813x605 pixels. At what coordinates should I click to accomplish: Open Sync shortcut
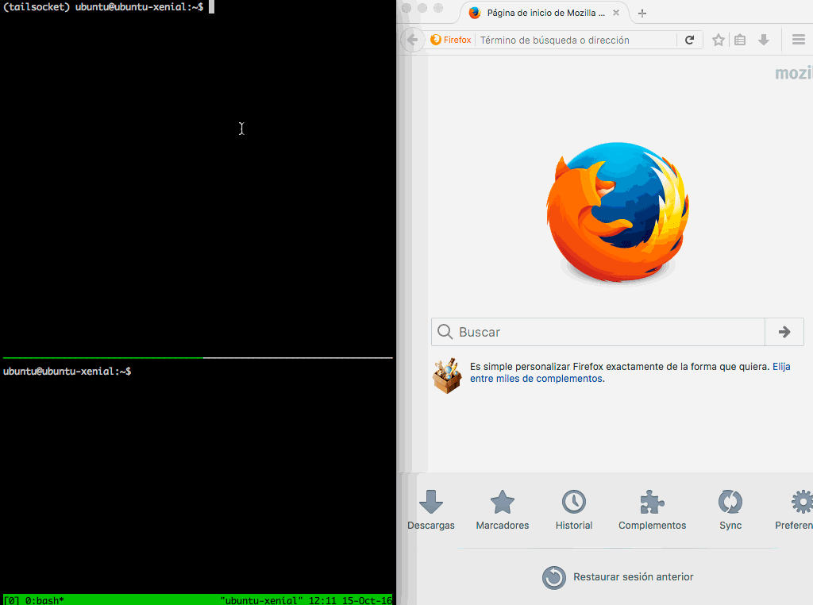pos(730,510)
